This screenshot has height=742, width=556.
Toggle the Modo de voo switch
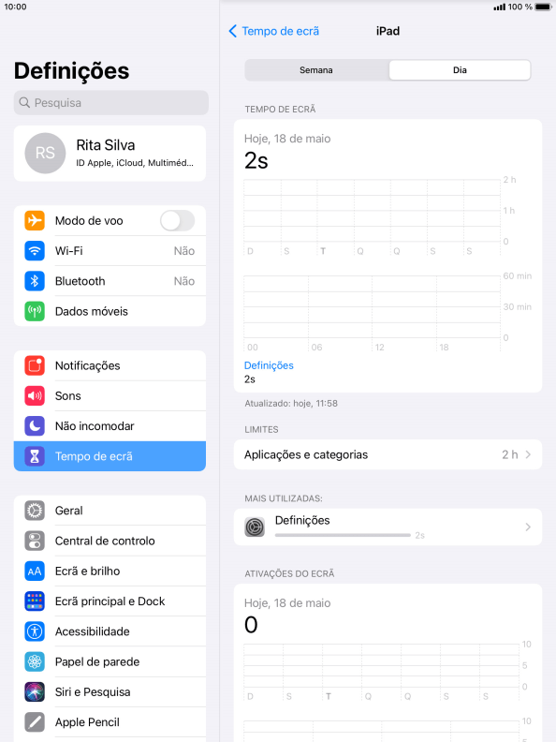pyautogui.click(x=177, y=221)
